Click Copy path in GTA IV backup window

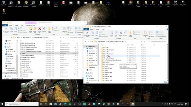(x=22, y=30)
